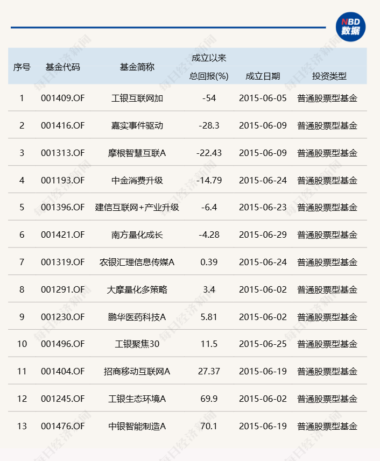Viewport: 380px width, 461px height.
Task: Select fund 中银智能制造A
Action: pyautogui.click(x=137, y=426)
